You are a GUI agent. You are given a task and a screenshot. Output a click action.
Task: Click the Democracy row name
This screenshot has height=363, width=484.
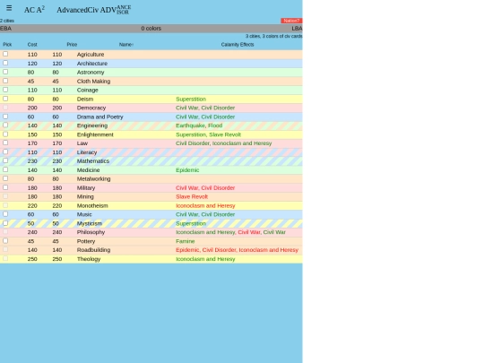91,108
